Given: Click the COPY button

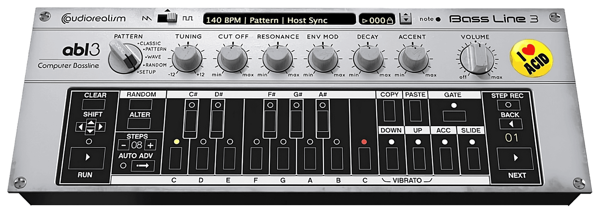Looking at the screenshot, I should 389,111.
